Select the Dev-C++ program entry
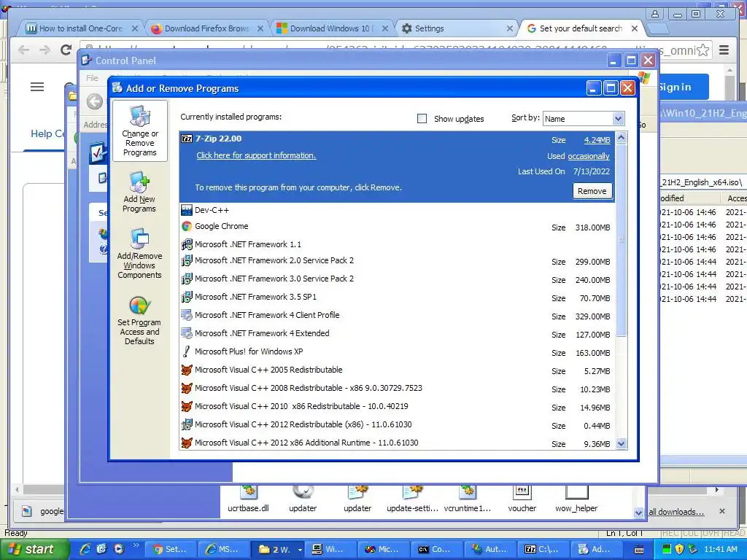This screenshot has height=560, width=747. [397, 210]
